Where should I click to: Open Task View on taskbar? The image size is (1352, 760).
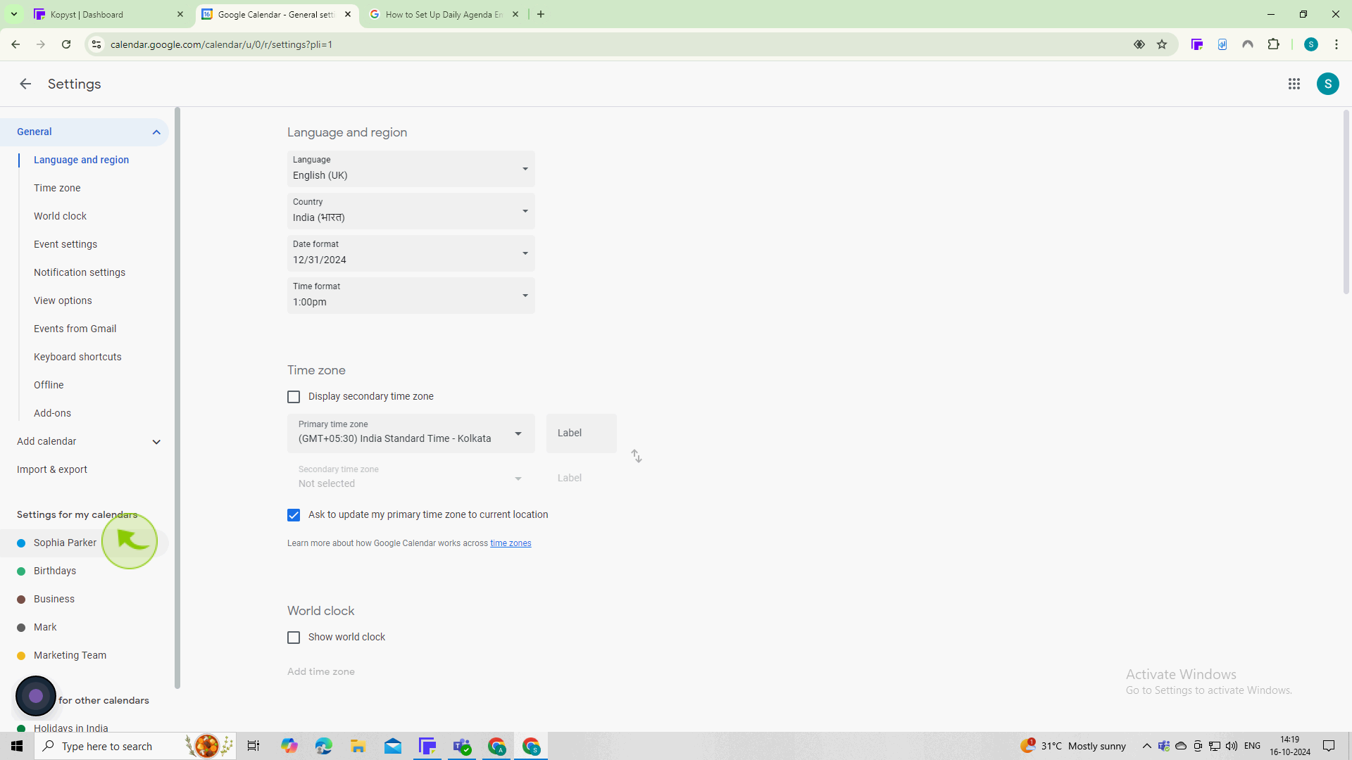pyautogui.click(x=254, y=746)
